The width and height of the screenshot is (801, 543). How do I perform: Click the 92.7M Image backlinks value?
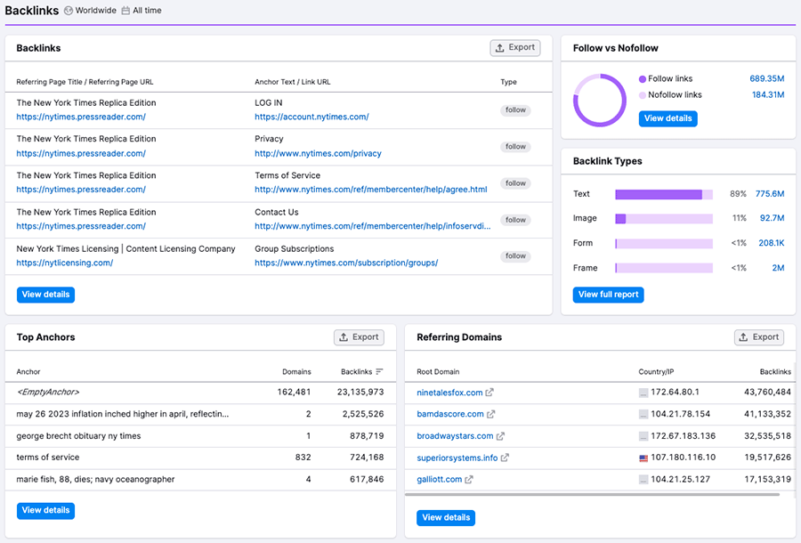[772, 218]
